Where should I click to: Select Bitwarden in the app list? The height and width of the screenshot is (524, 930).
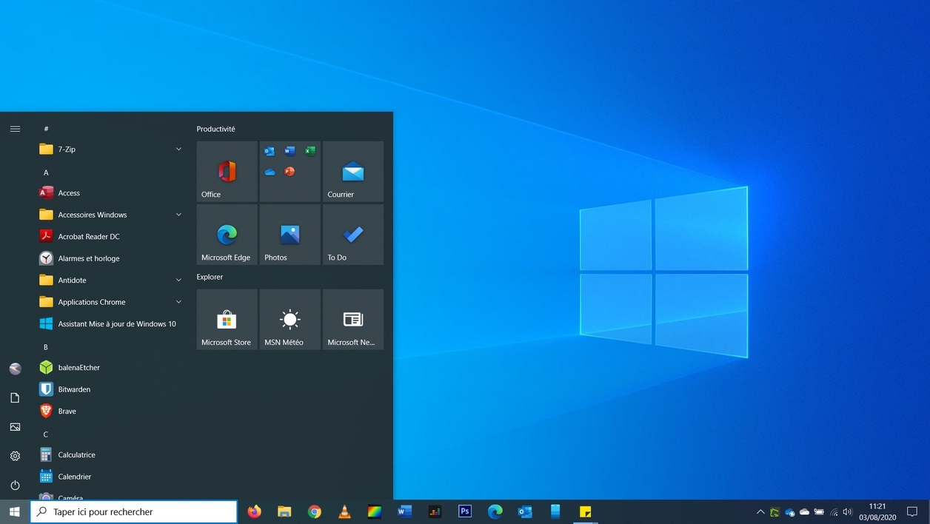[x=74, y=389]
